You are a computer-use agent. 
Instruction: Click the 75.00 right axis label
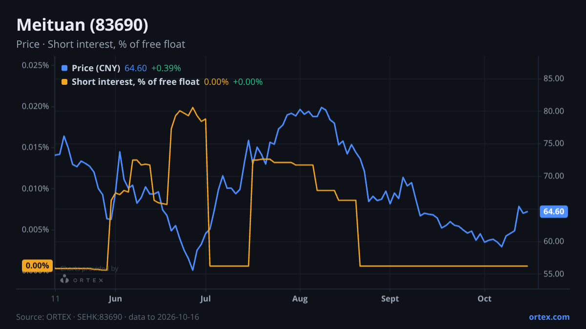[x=554, y=143]
